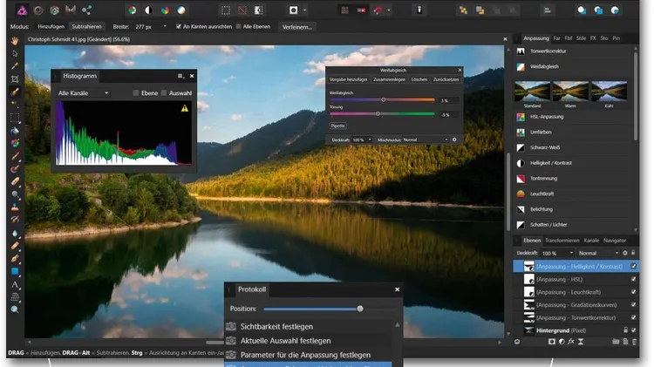Adjust the Tönung tint slider

pos(383,114)
